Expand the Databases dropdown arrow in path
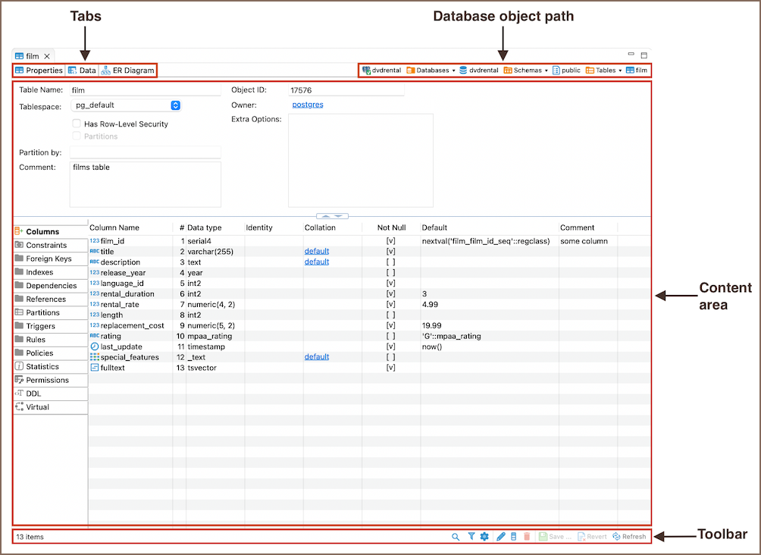This screenshot has height=555, width=761. 453,71
